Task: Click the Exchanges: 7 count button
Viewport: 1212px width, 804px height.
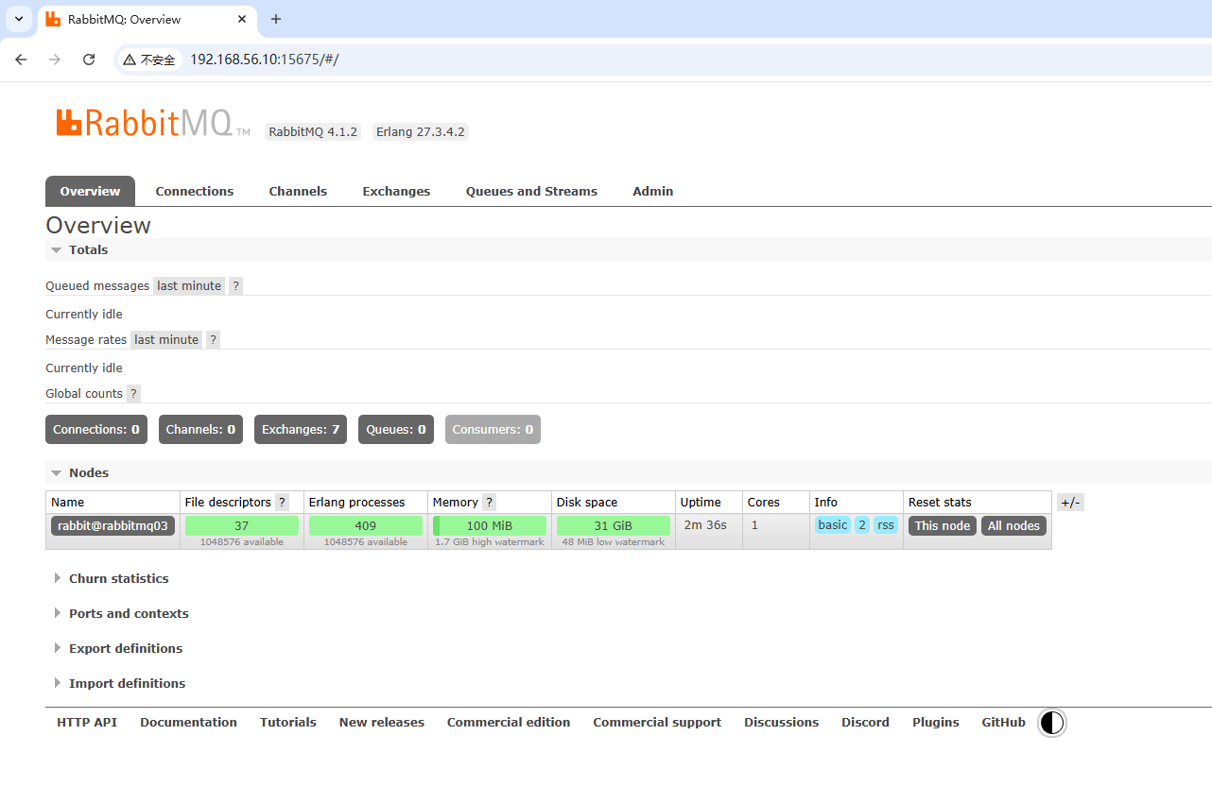Action: (301, 430)
